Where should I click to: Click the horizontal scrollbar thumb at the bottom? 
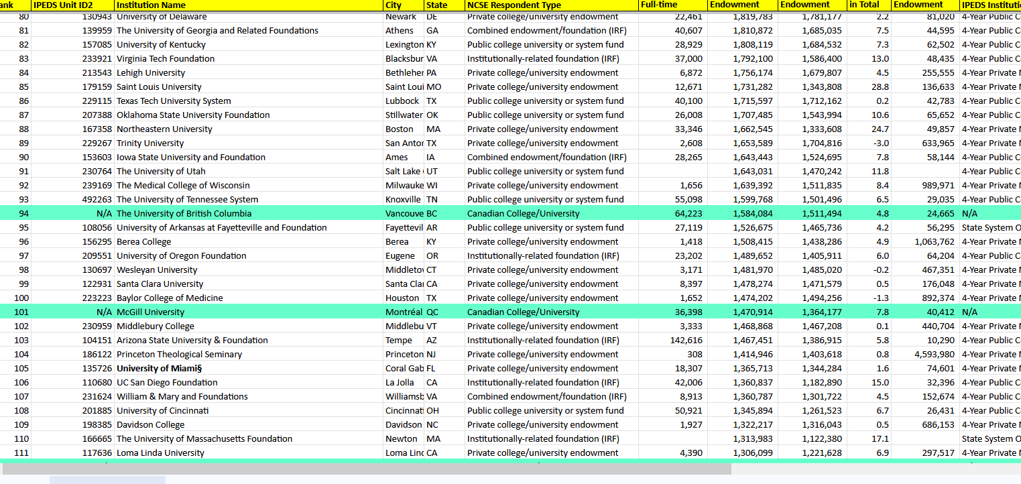click(x=365, y=469)
